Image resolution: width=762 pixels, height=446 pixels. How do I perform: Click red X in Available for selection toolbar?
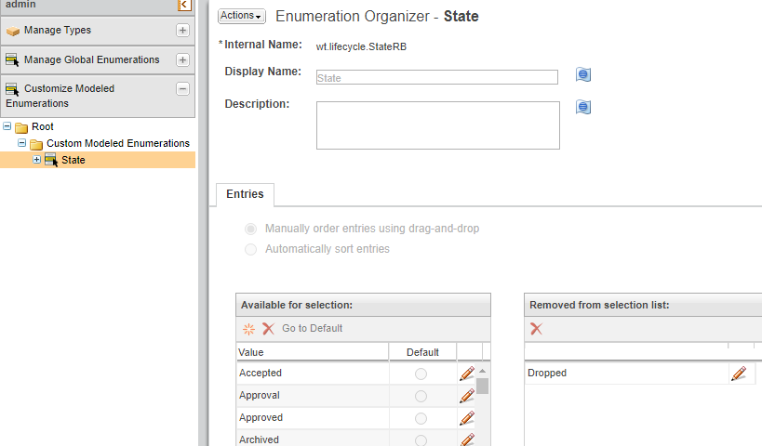point(268,328)
